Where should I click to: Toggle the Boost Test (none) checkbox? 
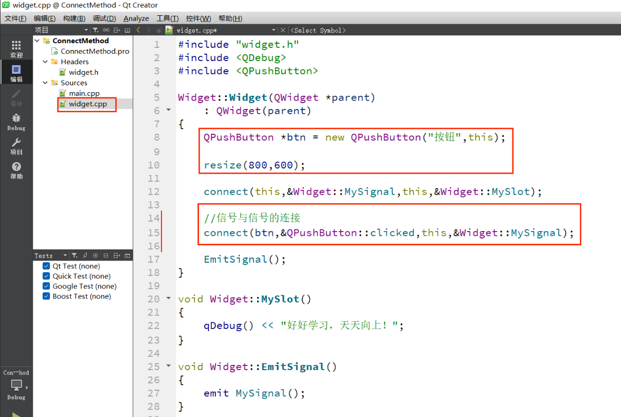tap(46, 296)
